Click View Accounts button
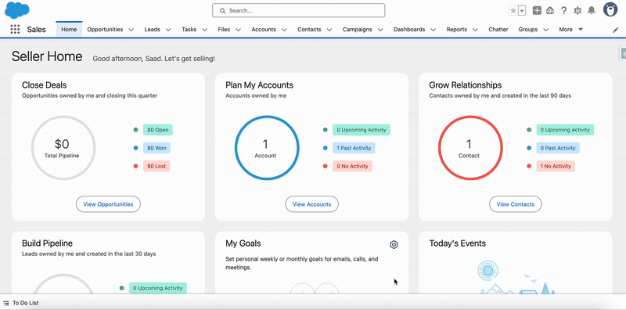The image size is (626, 310). [311, 204]
